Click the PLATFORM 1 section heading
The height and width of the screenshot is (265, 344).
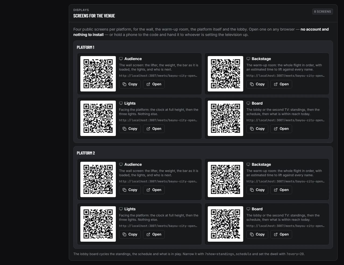click(85, 47)
